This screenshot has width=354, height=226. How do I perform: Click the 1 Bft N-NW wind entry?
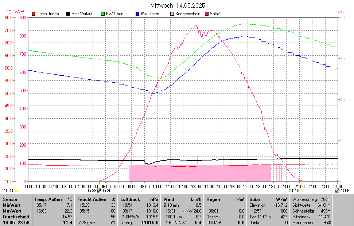(175, 223)
